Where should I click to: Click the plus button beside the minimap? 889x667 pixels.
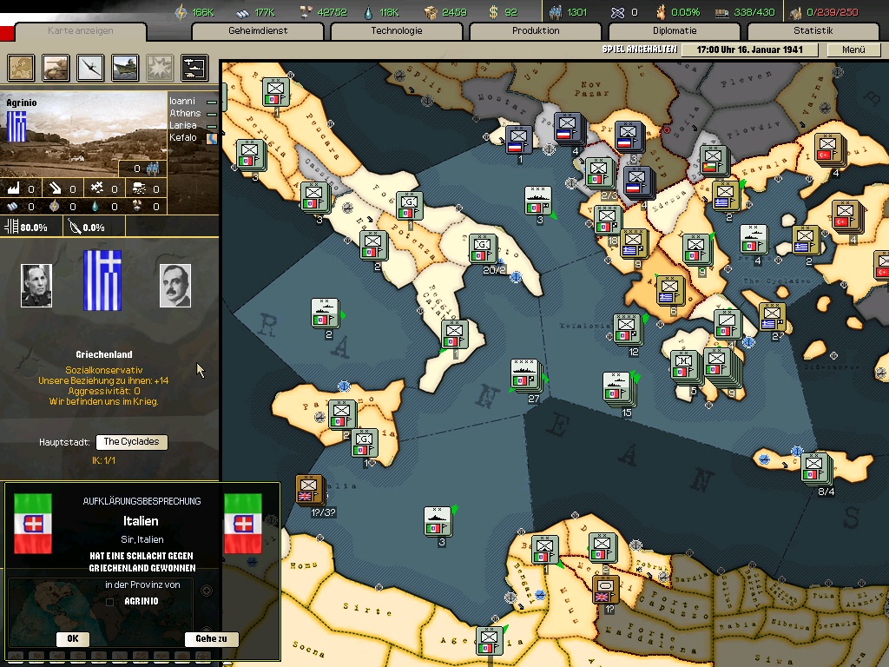(x=207, y=591)
